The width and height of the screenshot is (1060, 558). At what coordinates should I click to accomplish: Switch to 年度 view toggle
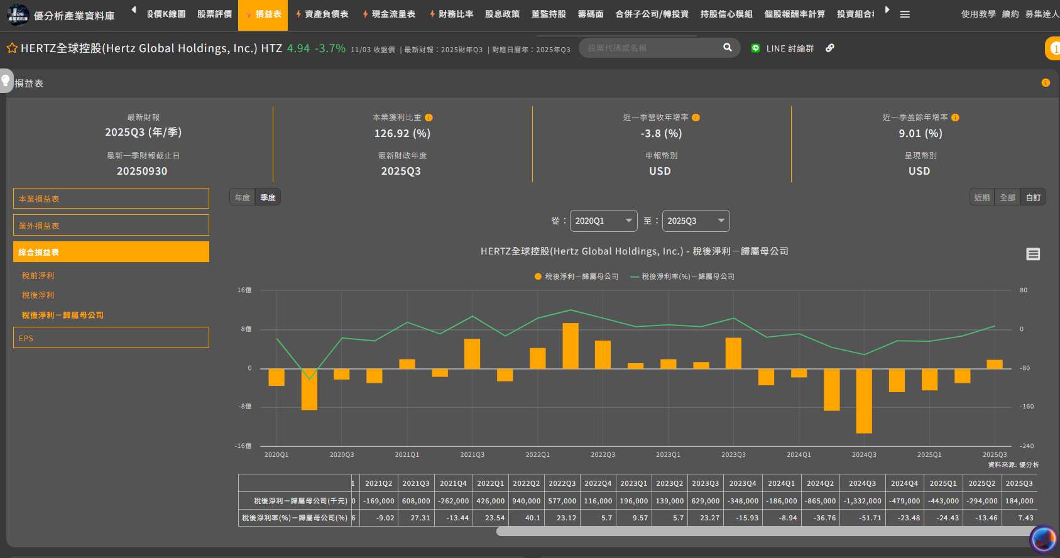tap(243, 197)
